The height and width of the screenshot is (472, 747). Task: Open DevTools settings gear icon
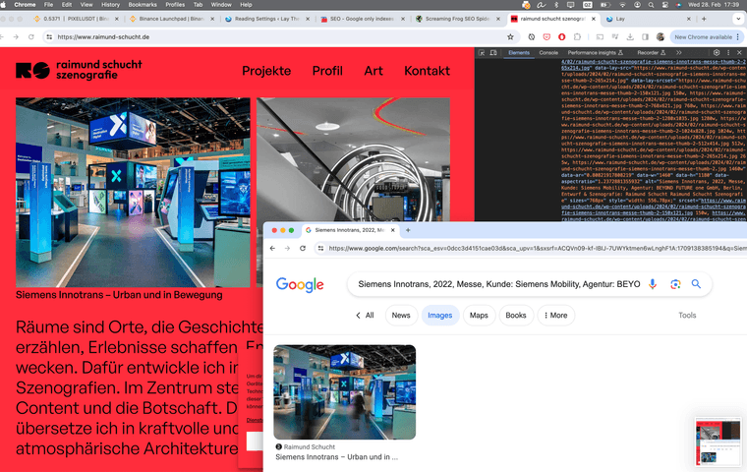coord(716,51)
